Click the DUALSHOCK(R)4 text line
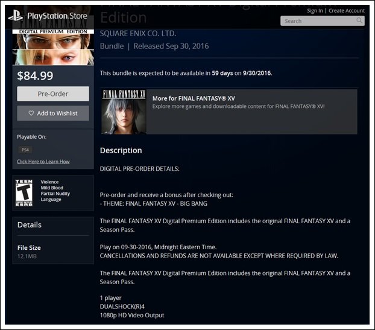This screenshot has width=375, height=330. click(x=122, y=306)
